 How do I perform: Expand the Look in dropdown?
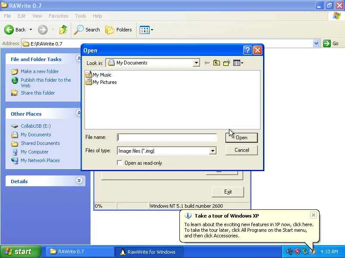coord(196,63)
